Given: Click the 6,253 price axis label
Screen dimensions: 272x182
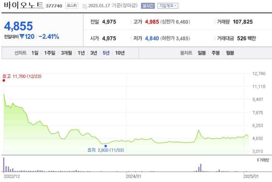Looking at the screenshot, I should [x=258, y=125].
